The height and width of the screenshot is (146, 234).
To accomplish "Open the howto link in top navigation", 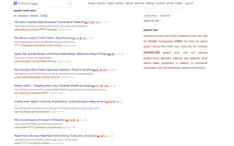I will 178,3.
